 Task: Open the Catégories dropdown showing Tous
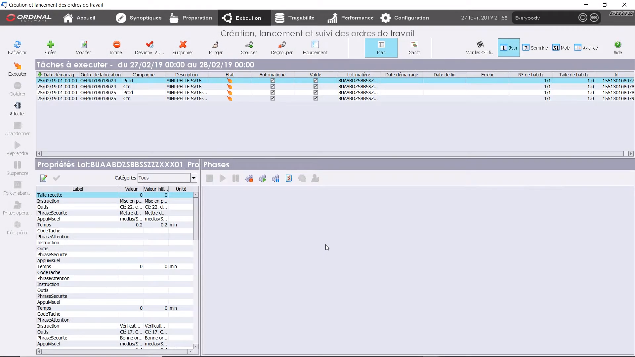pyautogui.click(x=193, y=178)
